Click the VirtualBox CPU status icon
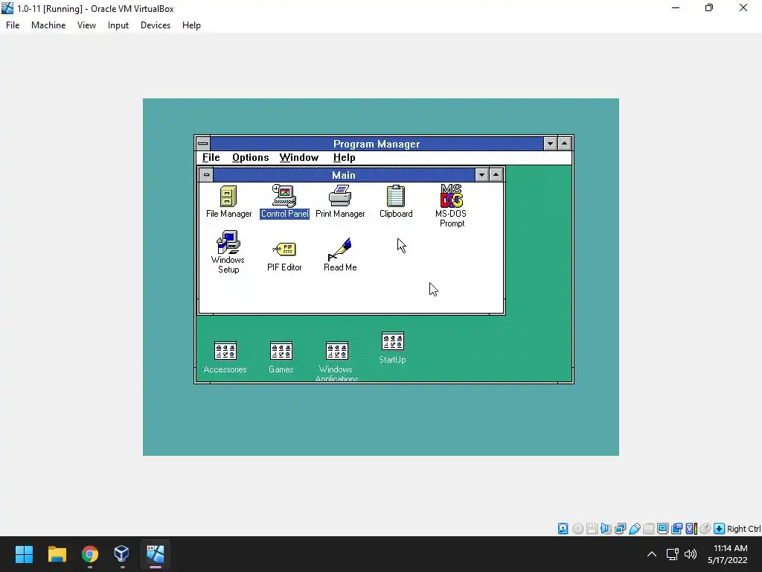Viewport: 762px width, 572px height. (x=691, y=529)
